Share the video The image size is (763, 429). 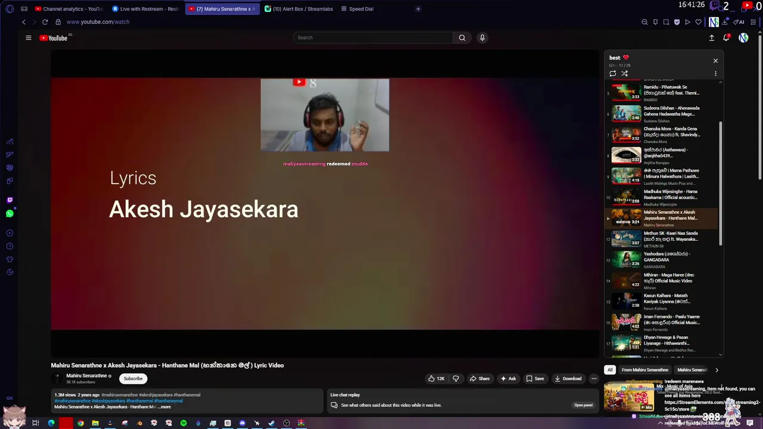click(x=479, y=378)
